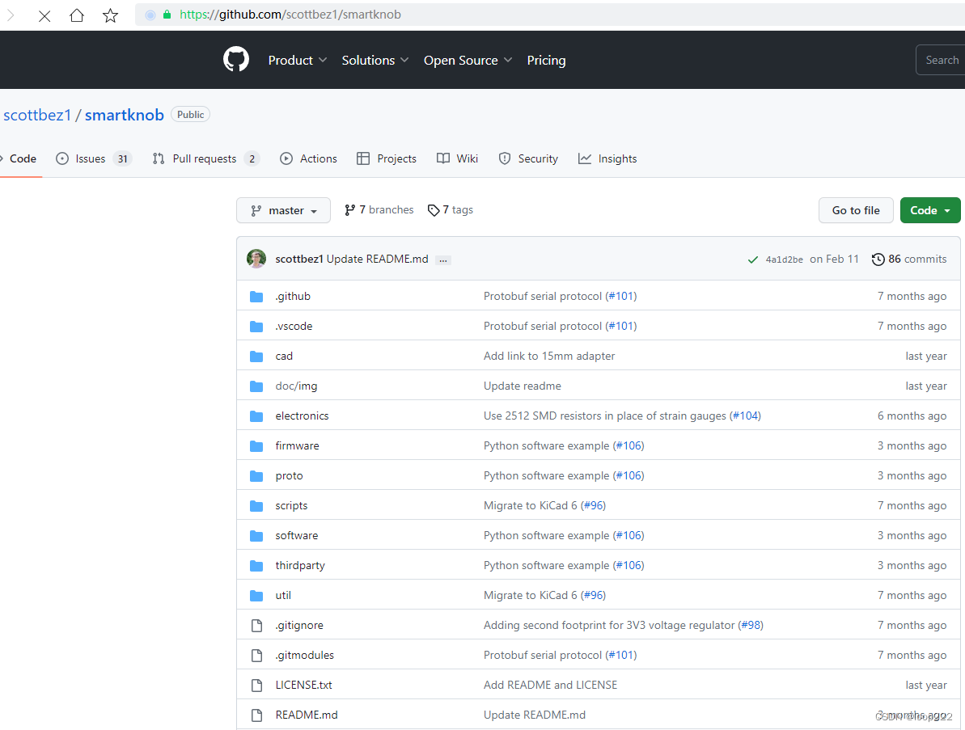Image resolution: width=965 pixels, height=730 pixels.
Task: Open issue #104 link in electronics row
Action: point(745,416)
